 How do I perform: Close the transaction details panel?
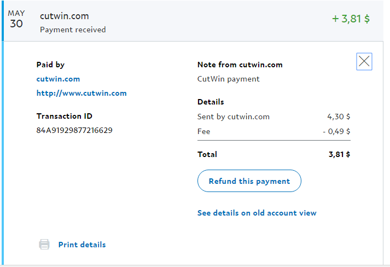(364, 62)
